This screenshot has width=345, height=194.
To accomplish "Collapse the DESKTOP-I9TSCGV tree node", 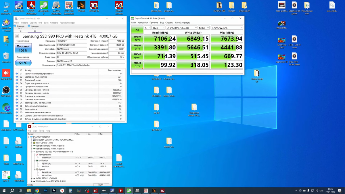I will (29, 137).
